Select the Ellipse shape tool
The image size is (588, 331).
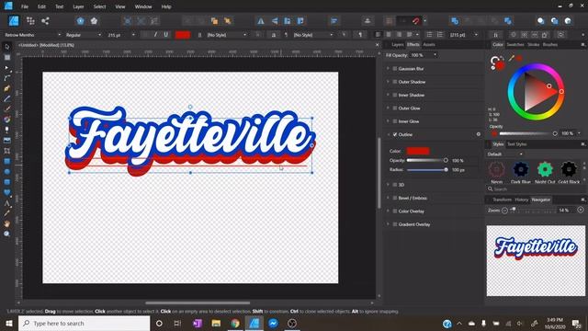pyautogui.click(x=6, y=172)
